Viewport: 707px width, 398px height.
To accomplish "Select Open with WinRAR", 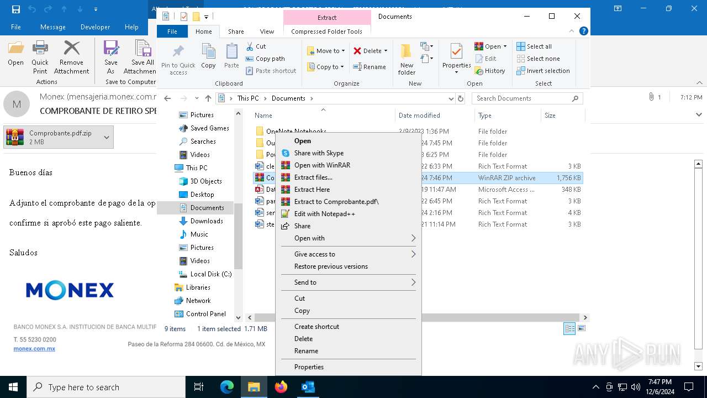I will (x=349, y=165).
